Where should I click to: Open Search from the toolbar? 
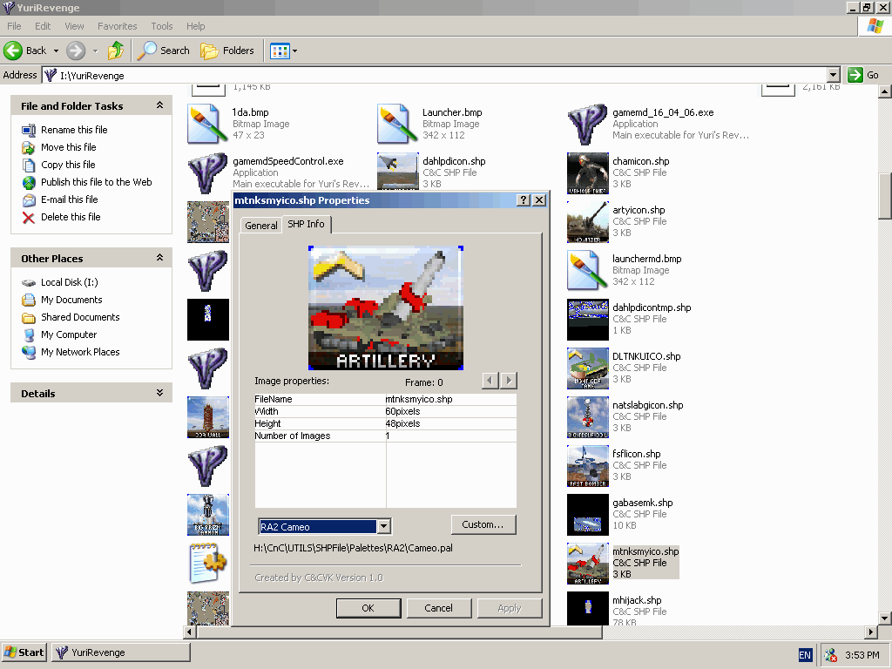[164, 51]
